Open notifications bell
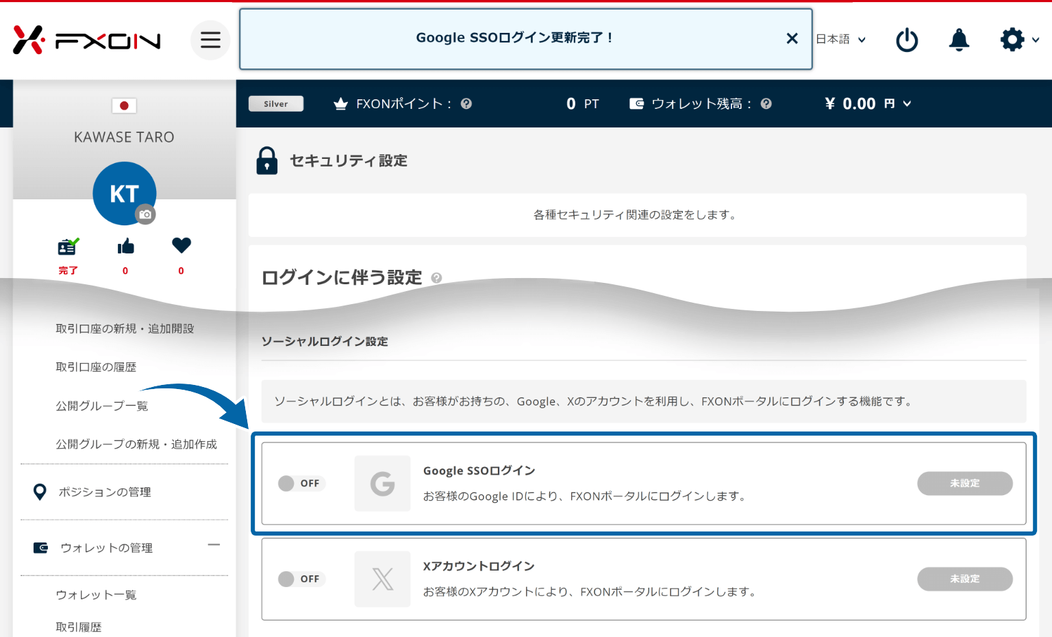This screenshot has height=637, width=1052. pos(959,40)
